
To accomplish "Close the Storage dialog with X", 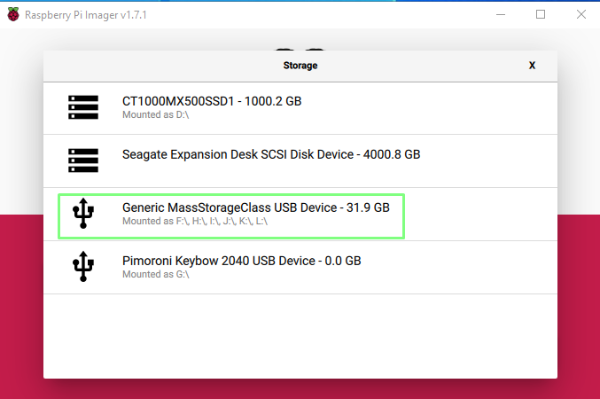I will tap(532, 66).
